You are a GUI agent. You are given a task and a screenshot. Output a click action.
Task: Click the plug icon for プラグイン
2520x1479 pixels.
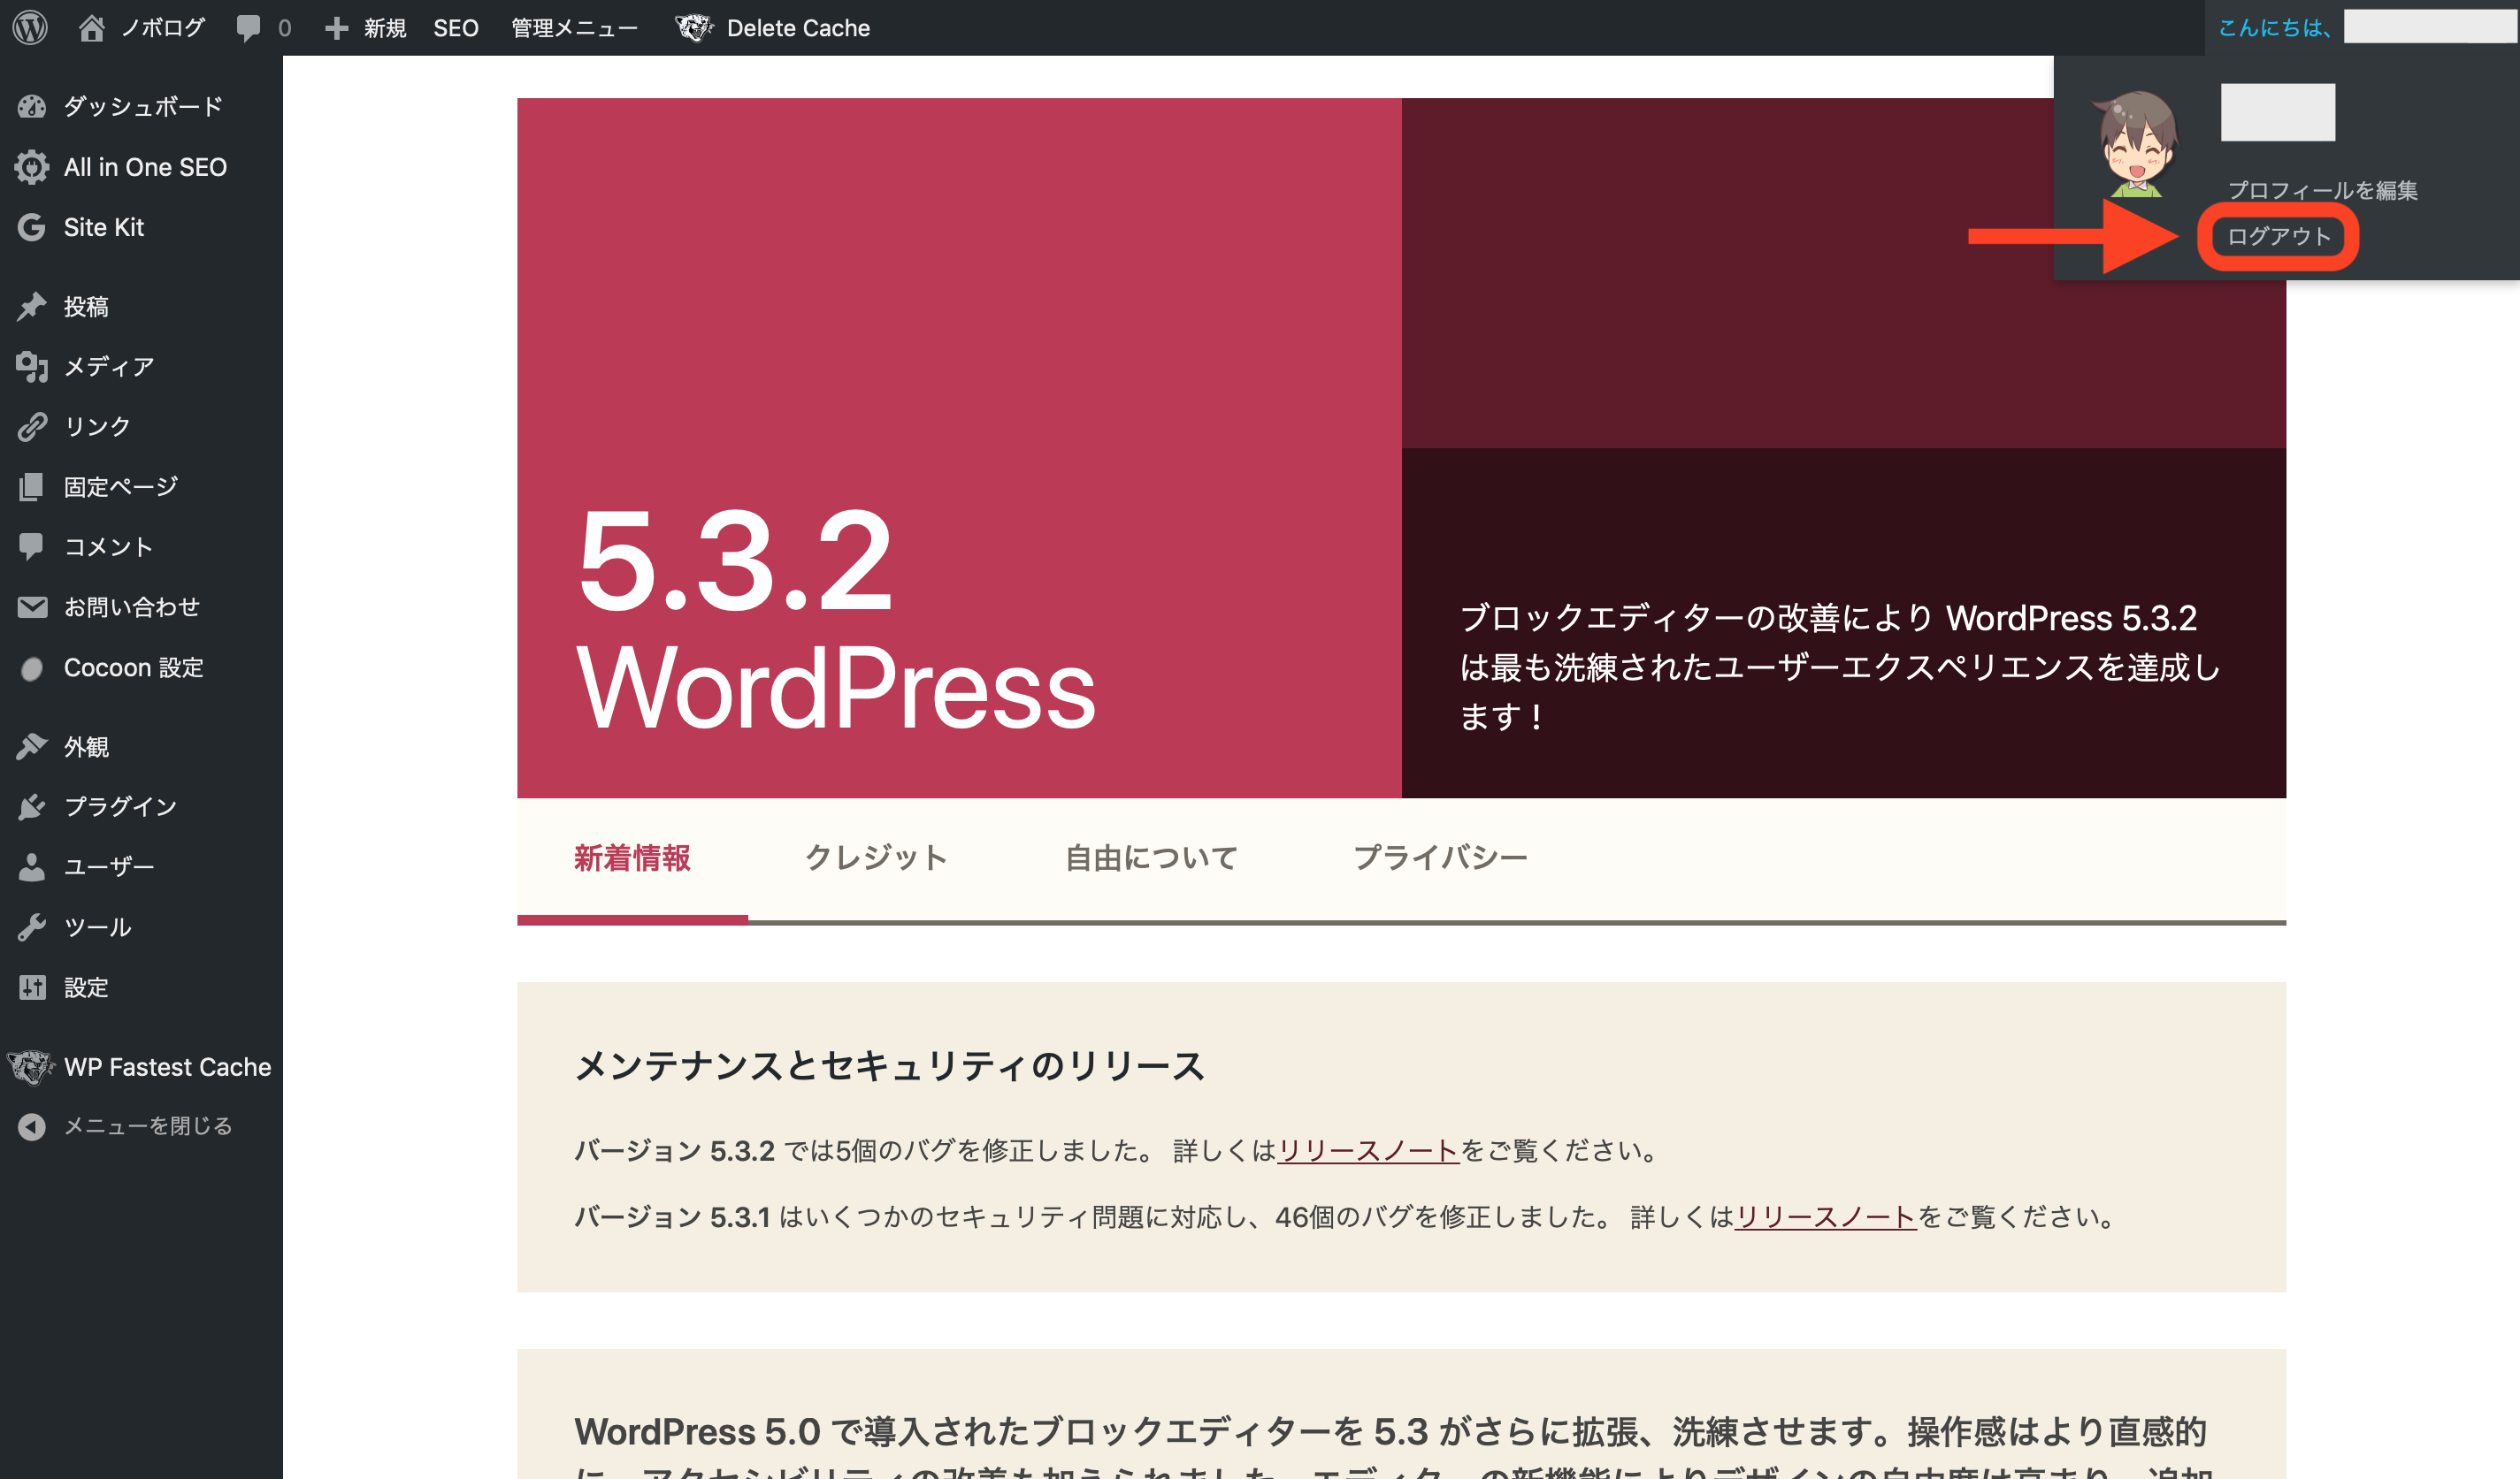pos(32,806)
